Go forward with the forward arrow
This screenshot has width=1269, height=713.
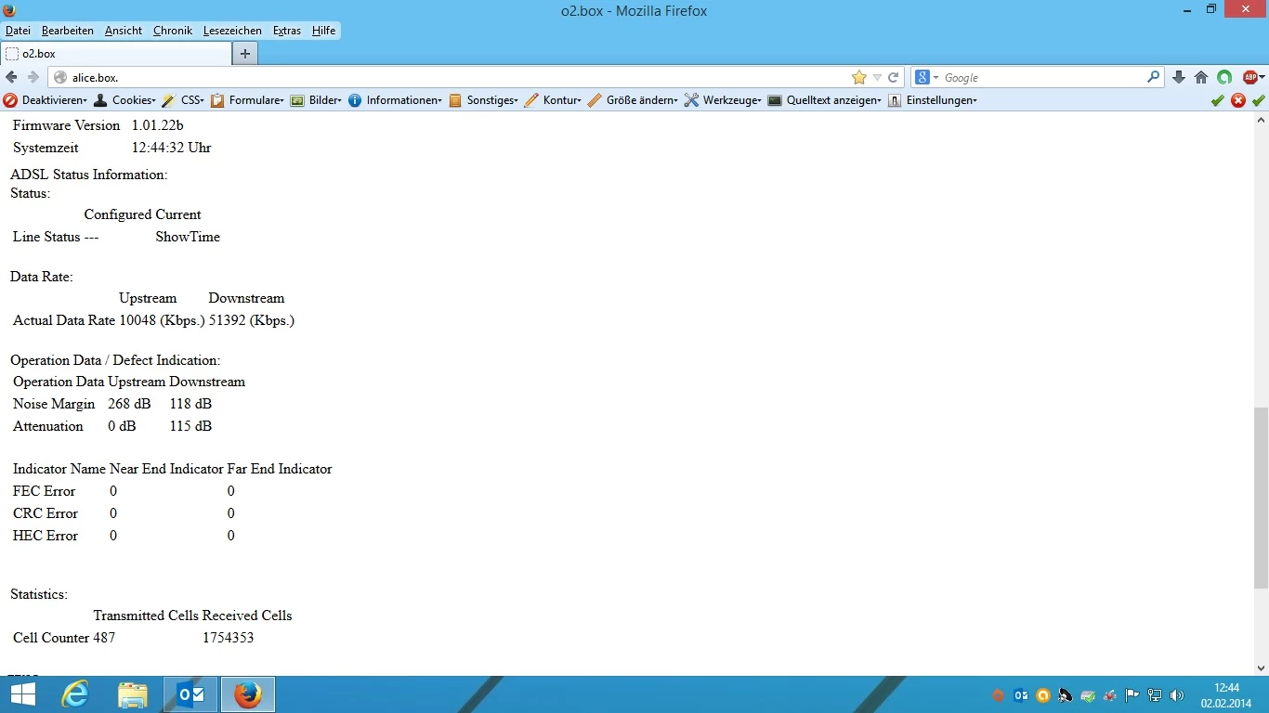click(x=33, y=77)
